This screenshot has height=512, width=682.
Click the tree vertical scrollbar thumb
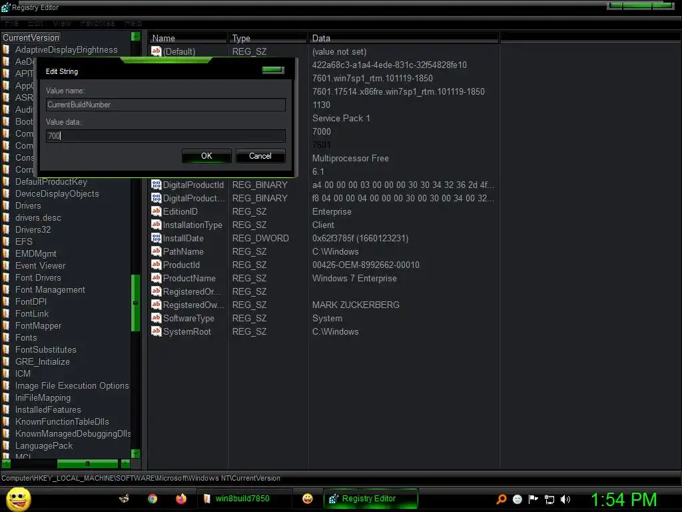click(136, 303)
